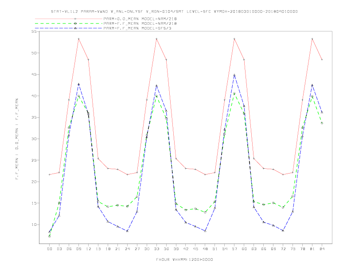Click the blue triangle marker peak at hour 57

[234, 75]
